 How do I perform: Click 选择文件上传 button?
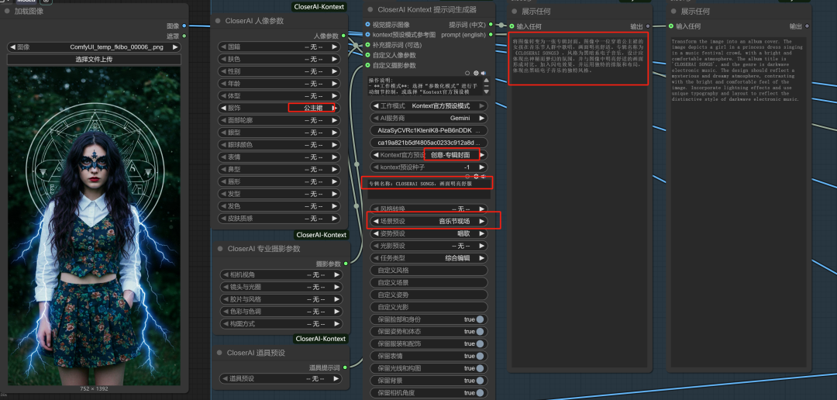[94, 59]
